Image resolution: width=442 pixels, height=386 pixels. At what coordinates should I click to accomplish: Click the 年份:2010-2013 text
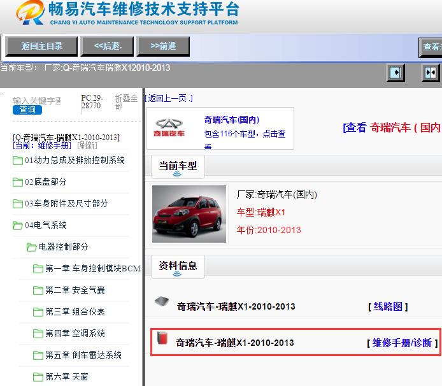(269, 230)
